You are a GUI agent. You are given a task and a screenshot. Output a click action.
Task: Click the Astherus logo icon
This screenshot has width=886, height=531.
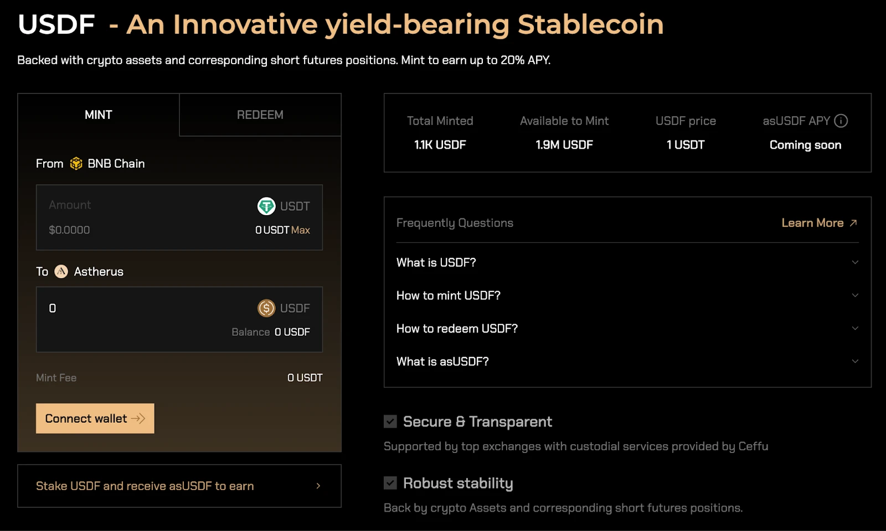point(61,272)
